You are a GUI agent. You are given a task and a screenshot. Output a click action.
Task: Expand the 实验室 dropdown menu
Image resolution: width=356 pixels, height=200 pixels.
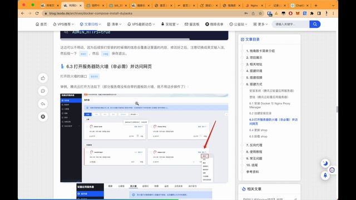pos(170,24)
